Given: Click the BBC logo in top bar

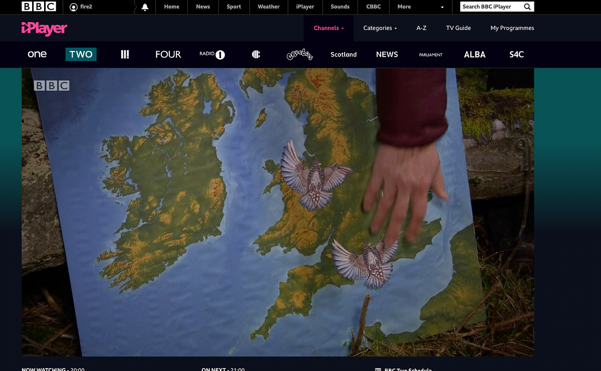Looking at the screenshot, I should tap(39, 7).
